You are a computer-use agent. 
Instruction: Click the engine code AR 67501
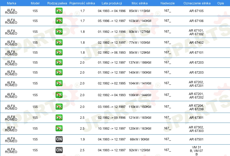click(x=196, y=139)
